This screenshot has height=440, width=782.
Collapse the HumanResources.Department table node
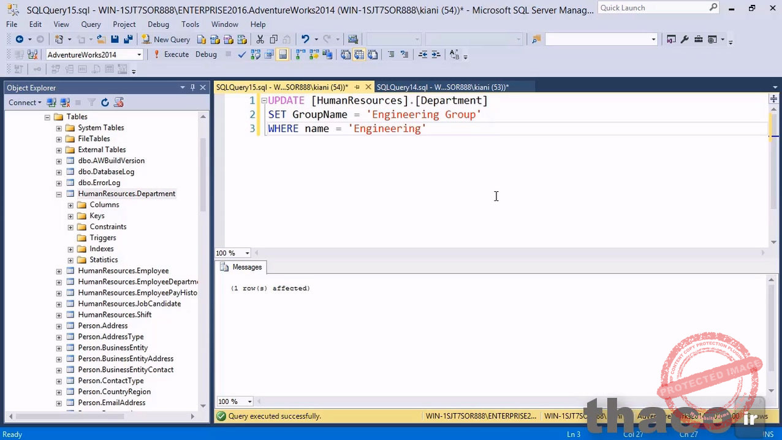pyautogui.click(x=59, y=194)
